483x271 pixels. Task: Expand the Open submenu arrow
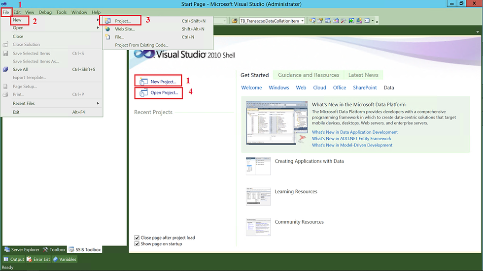[x=98, y=28]
